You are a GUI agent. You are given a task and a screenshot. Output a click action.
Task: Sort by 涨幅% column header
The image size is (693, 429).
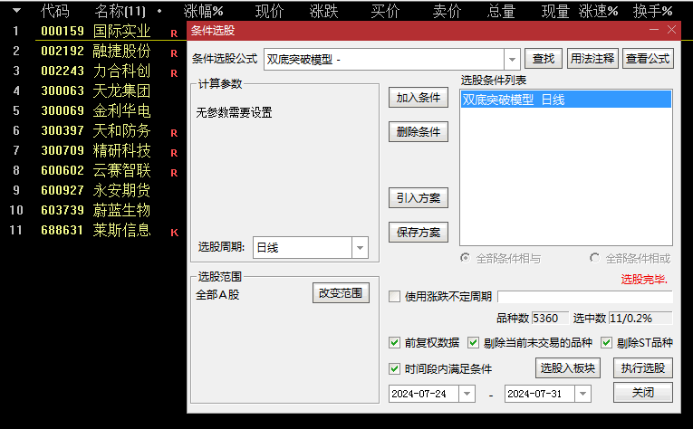(203, 11)
